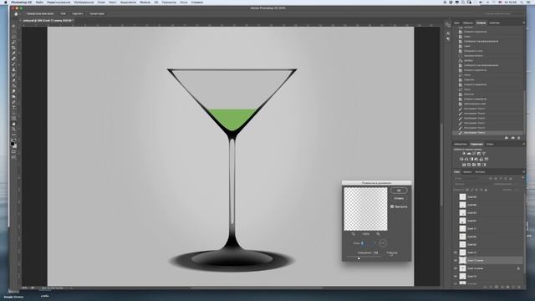Click the 100% button in options bar
This screenshot has height=301, width=535.
point(64,14)
